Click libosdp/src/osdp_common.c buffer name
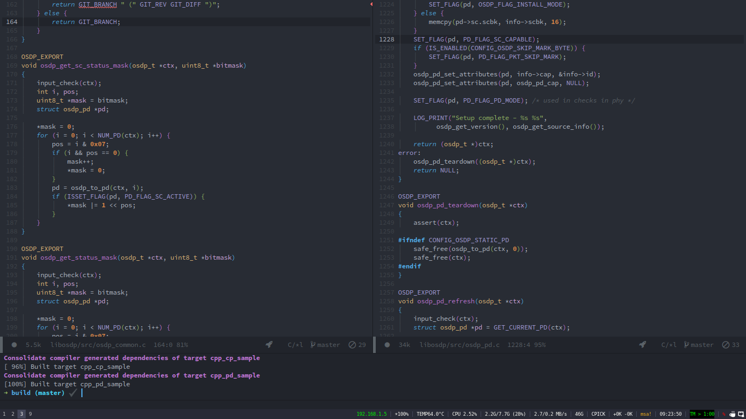This screenshot has height=419, width=746. tap(98, 345)
